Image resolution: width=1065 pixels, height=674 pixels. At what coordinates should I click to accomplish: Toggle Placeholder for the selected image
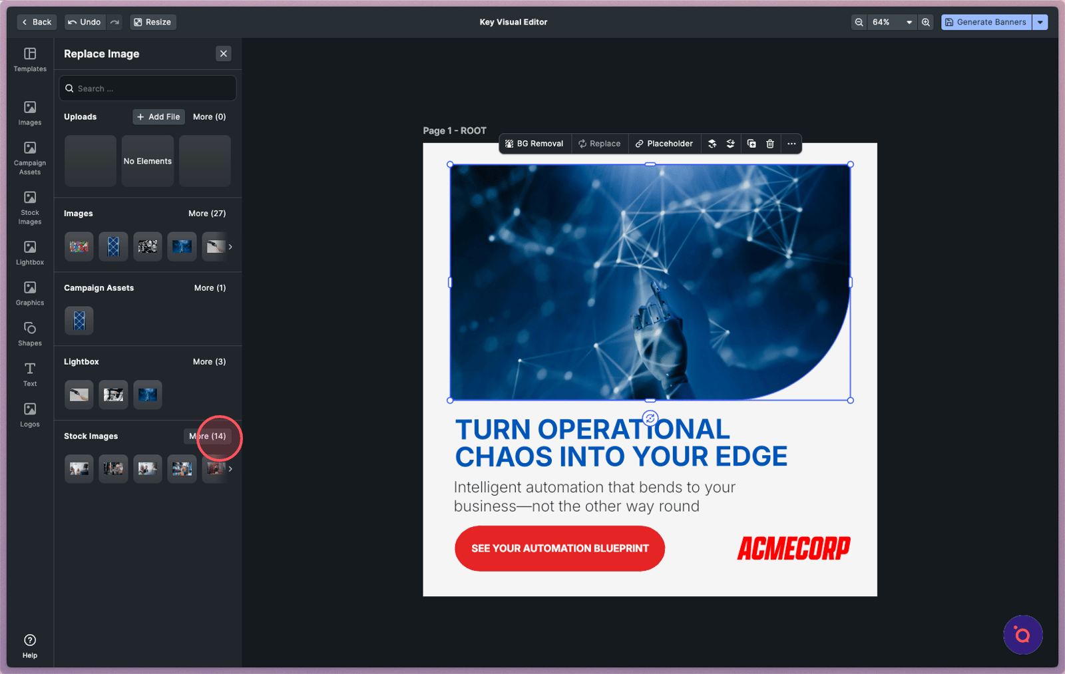coord(664,144)
